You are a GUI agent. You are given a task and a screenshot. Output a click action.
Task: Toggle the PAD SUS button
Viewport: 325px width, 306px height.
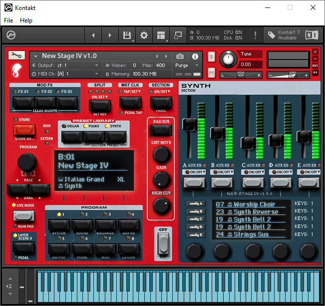(161, 130)
